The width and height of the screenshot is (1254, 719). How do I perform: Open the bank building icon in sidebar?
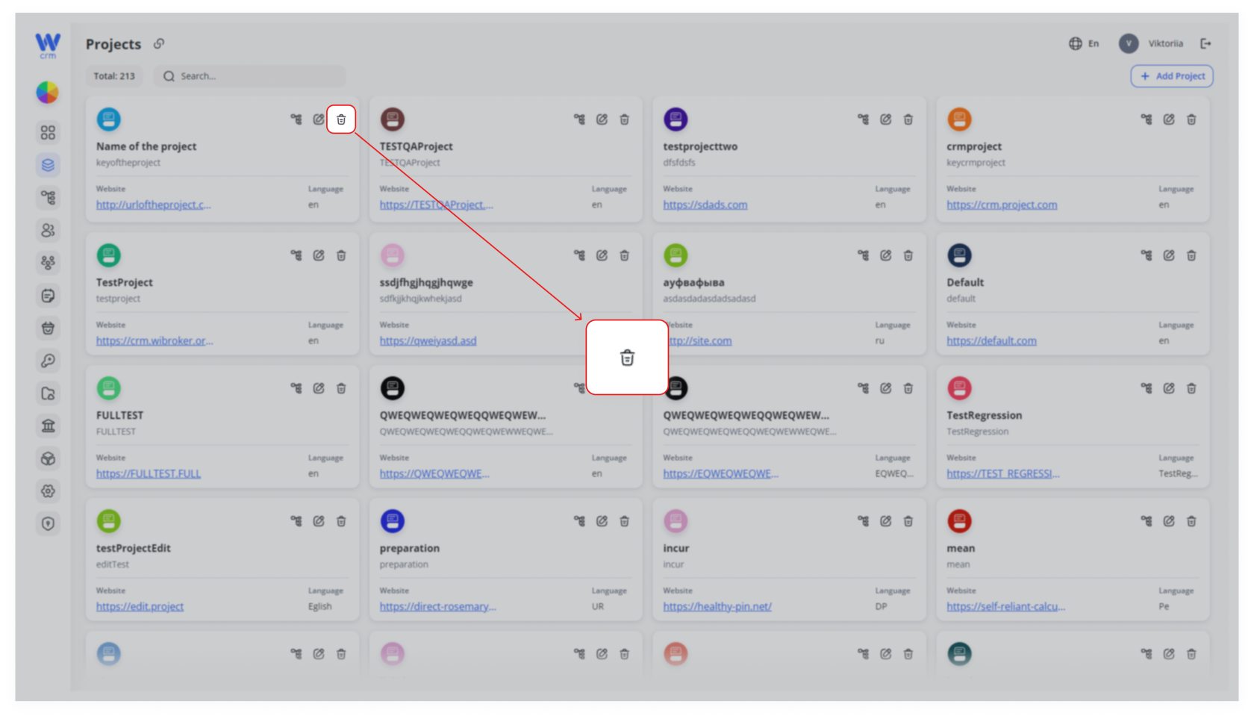tap(48, 426)
